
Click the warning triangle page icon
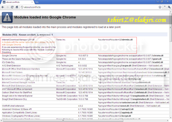coord(7,18)
